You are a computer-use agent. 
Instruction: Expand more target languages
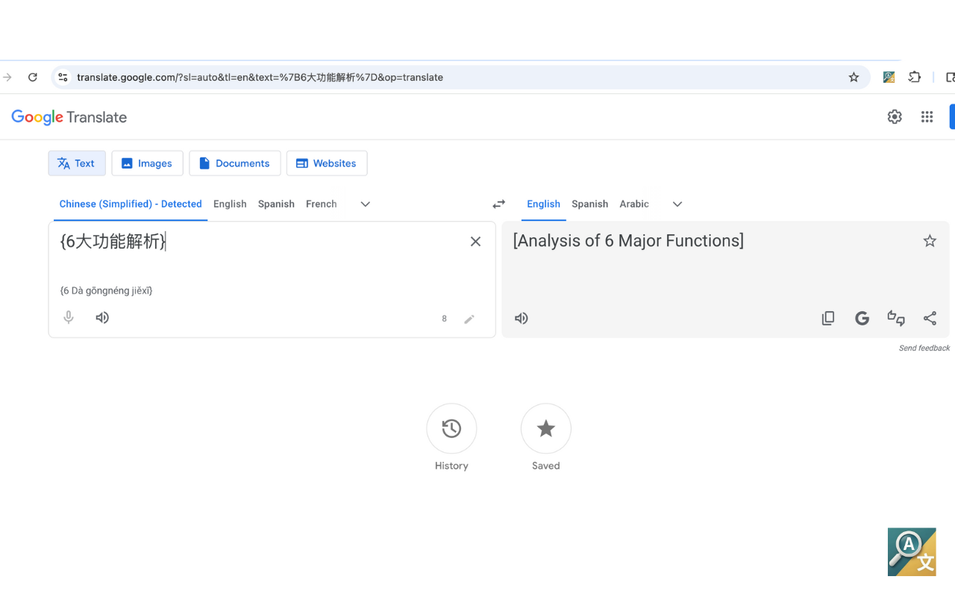point(677,204)
